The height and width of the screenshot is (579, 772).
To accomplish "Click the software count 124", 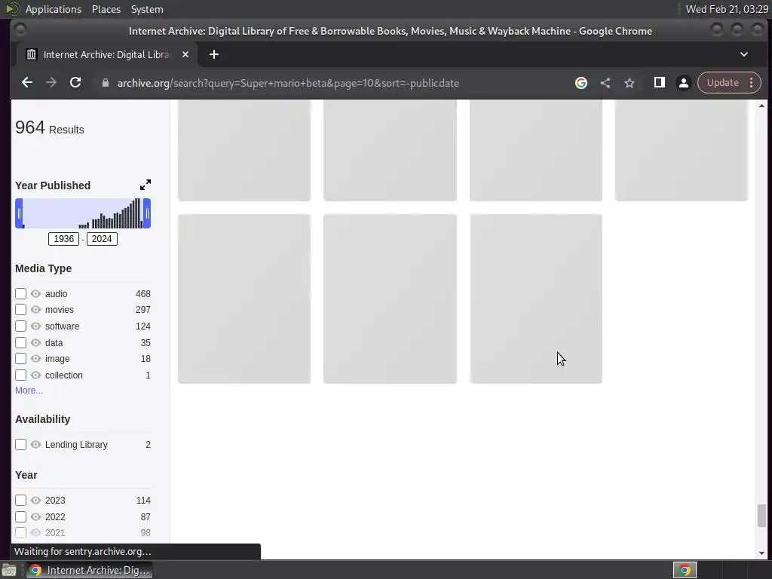I will (142, 326).
